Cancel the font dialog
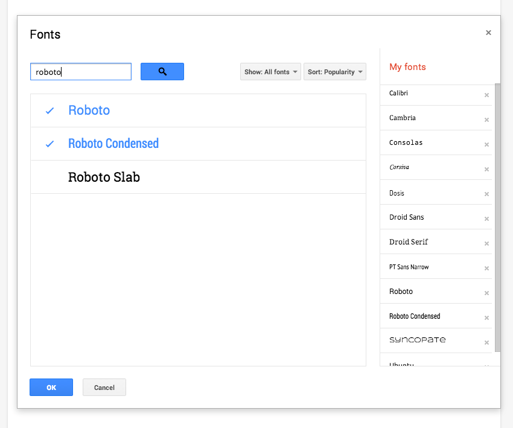This screenshot has width=513, height=428. click(x=104, y=387)
